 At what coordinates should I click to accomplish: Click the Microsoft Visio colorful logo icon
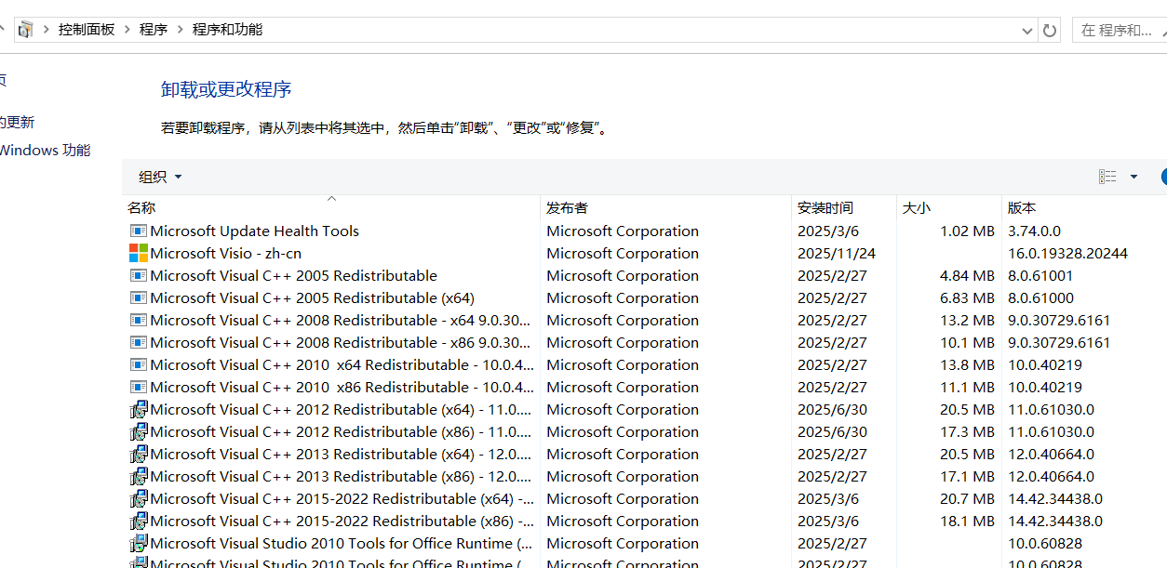coord(138,253)
